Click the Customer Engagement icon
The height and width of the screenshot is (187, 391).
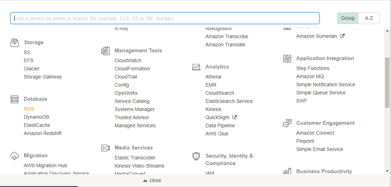(287, 123)
